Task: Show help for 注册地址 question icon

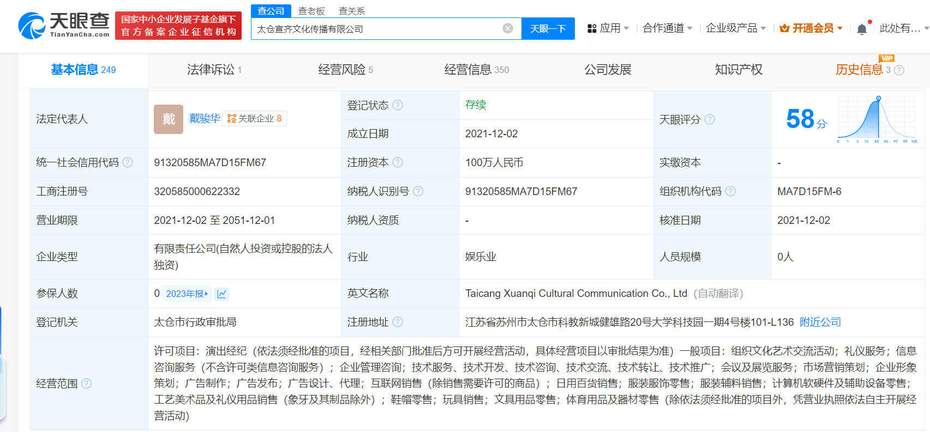Action: tap(398, 322)
